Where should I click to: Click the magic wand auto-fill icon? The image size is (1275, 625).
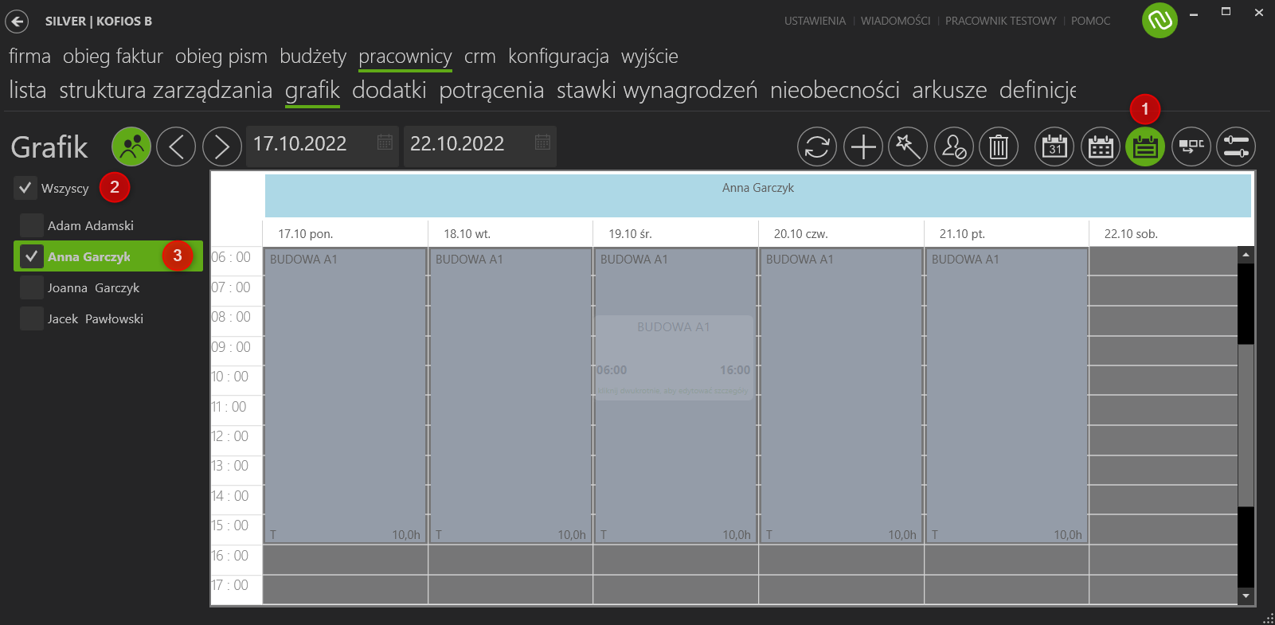pos(908,146)
